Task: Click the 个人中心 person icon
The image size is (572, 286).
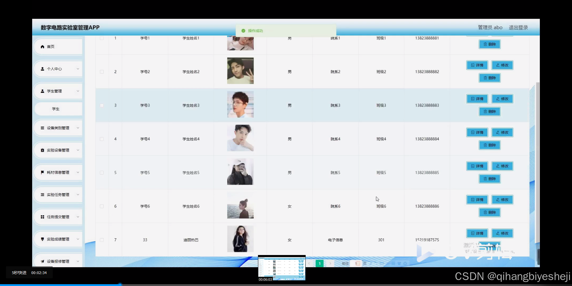Action: [42, 69]
